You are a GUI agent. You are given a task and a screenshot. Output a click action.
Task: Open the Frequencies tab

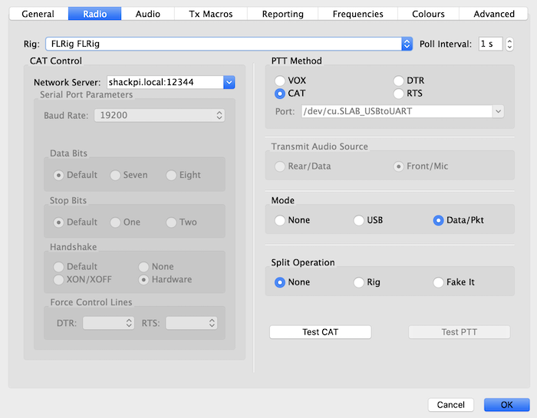click(358, 14)
